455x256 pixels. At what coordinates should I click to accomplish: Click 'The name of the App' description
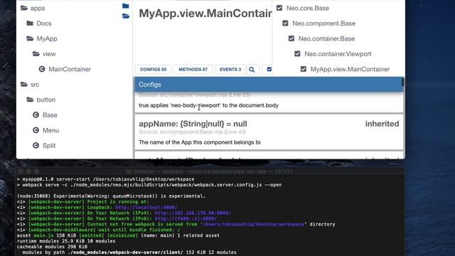[200, 142]
